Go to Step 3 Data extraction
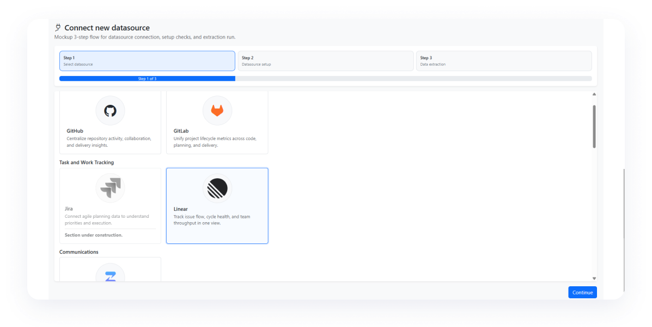 point(503,61)
